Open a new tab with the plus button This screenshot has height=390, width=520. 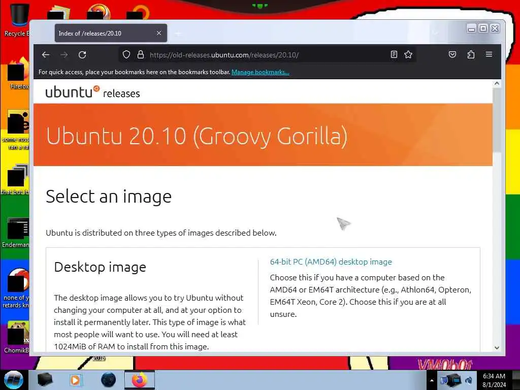coord(178,34)
